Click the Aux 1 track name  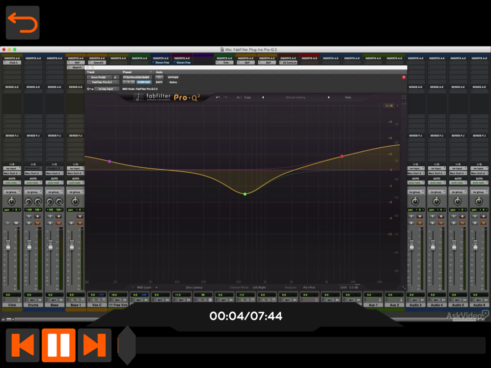pyautogui.click(x=373, y=305)
